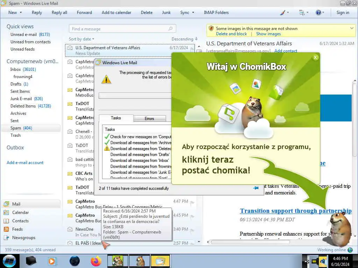Flag the NewsOne 3:40 PM message

192,231
